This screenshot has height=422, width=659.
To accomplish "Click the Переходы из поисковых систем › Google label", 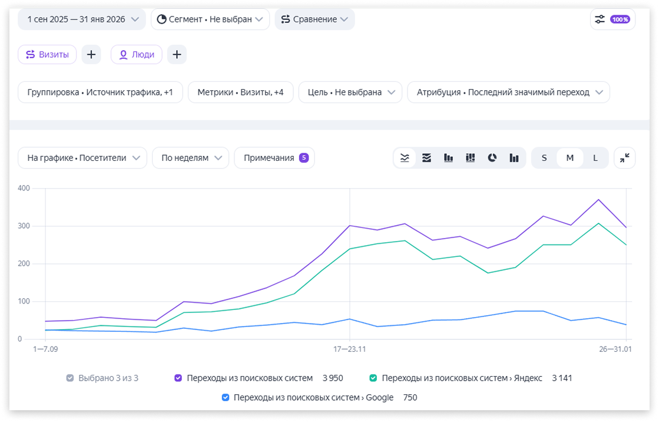I will 313,397.
